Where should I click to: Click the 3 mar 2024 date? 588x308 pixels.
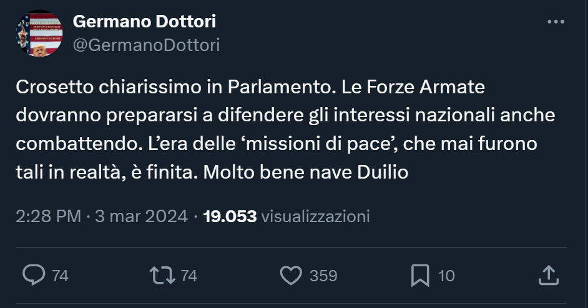(x=142, y=216)
